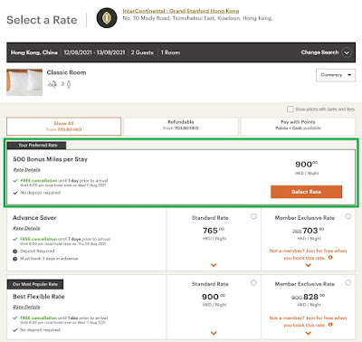Click the 500 Bonus Miles per Stay heading

(50, 159)
